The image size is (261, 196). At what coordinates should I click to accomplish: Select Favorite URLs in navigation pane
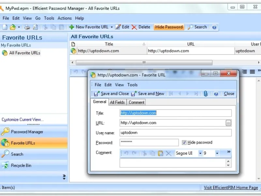click(34, 143)
